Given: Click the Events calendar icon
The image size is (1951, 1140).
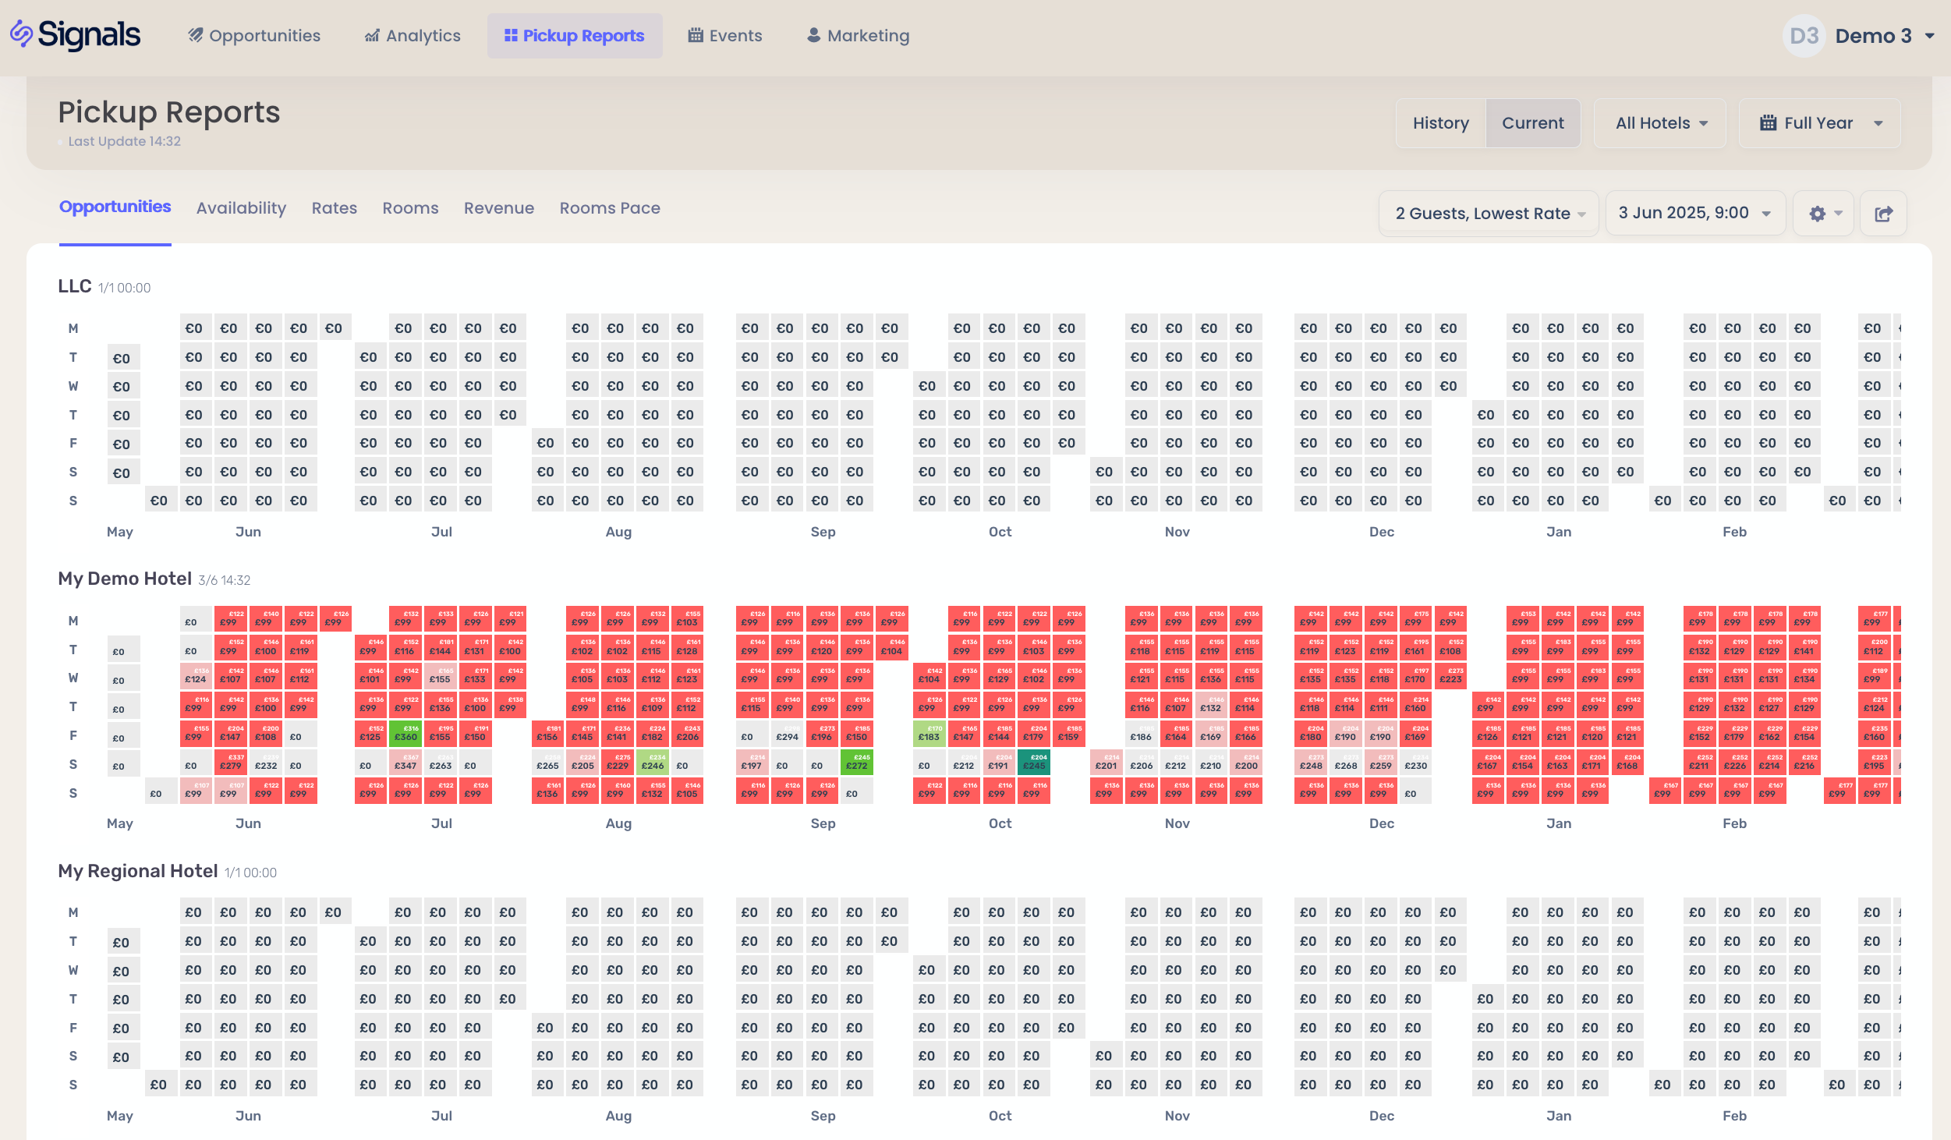Looking at the screenshot, I should [695, 36].
